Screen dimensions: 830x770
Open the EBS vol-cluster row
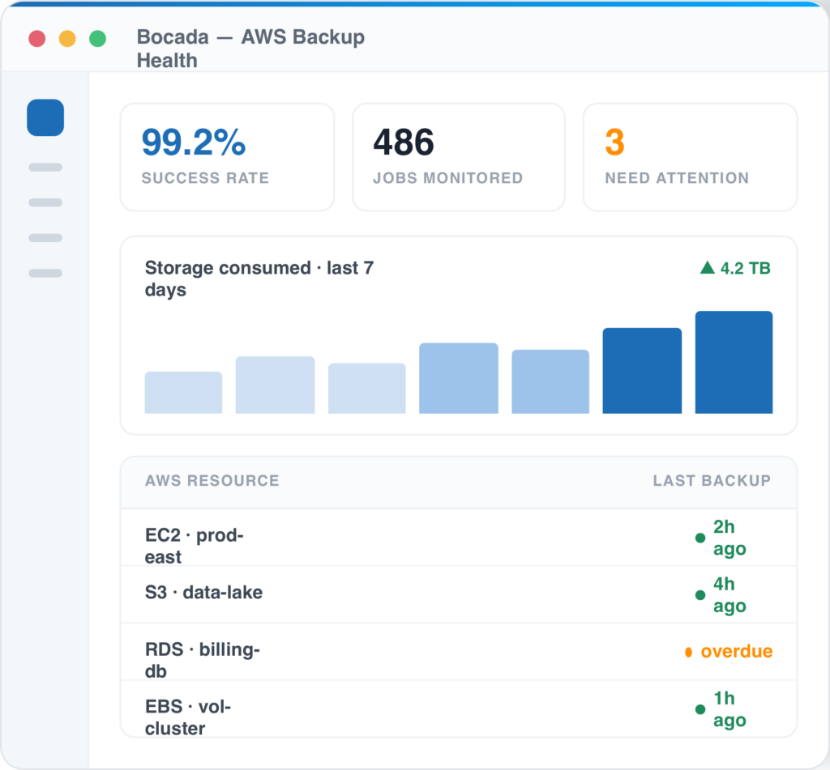coord(459,708)
